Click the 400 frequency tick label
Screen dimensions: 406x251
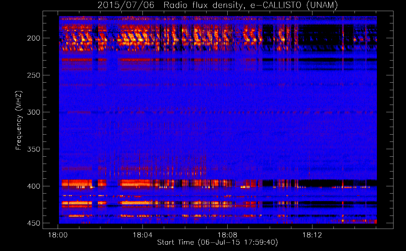click(34, 186)
